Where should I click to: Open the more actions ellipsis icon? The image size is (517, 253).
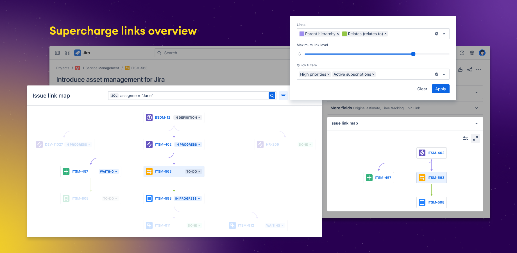(479, 70)
